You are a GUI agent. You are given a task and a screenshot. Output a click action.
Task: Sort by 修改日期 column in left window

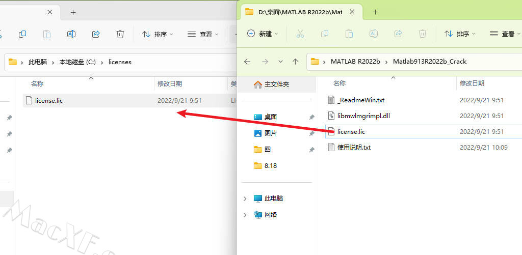(170, 84)
